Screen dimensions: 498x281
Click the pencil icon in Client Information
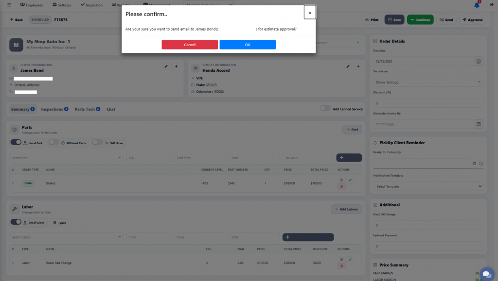pyautogui.click(x=166, y=66)
